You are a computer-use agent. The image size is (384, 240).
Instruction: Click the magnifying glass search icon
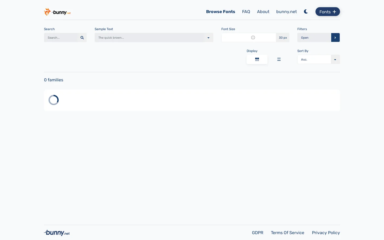[x=82, y=38]
